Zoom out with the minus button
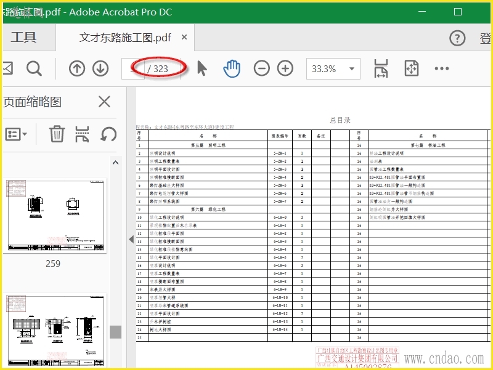493x370 pixels. pyautogui.click(x=261, y=68)
